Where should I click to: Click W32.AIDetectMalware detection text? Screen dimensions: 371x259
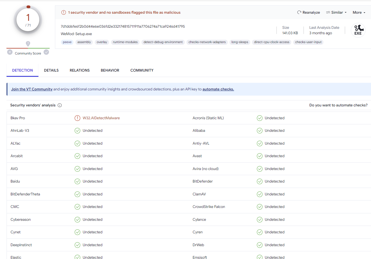tap(101, 118)
